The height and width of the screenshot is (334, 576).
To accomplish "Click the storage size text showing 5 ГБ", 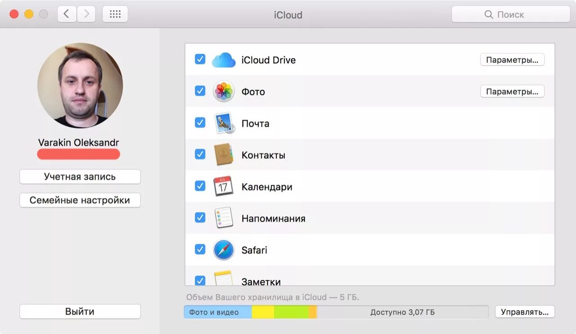I will [273, 297].
